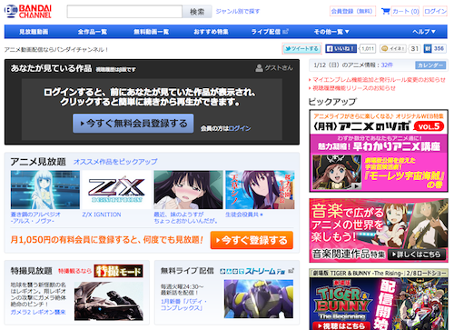Click the 特撮モード badge
Image resolution: width=454 pixels, height=330 pixels.
coord(118,271)
